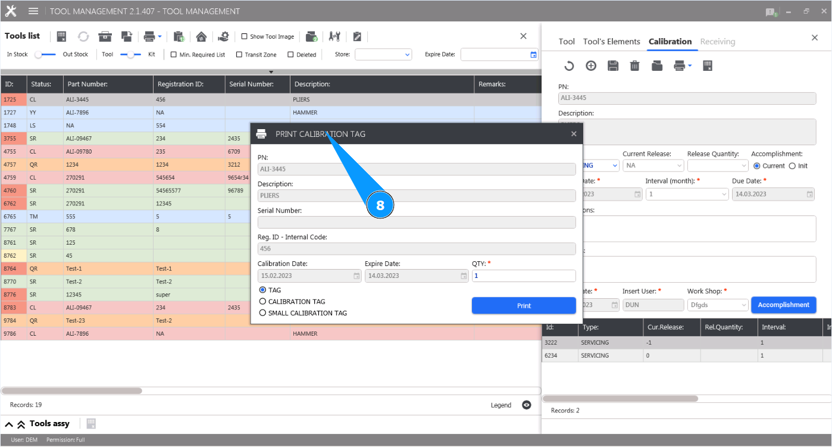The height and width of the screenshot is (447, 832).
Task: Open the Work Shop dropdown
Action: 717,305
